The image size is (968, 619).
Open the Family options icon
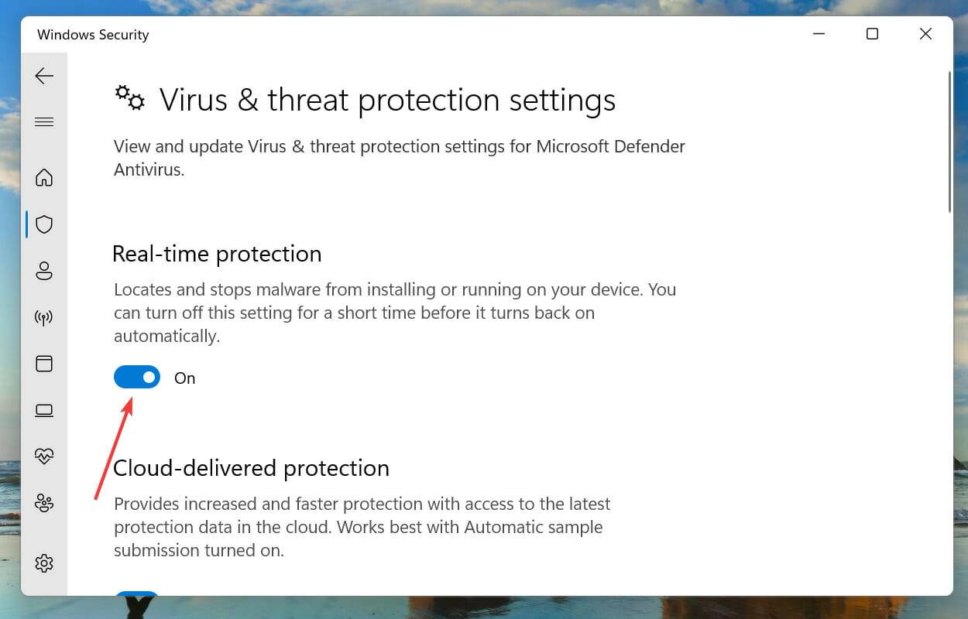coord(44,503)
